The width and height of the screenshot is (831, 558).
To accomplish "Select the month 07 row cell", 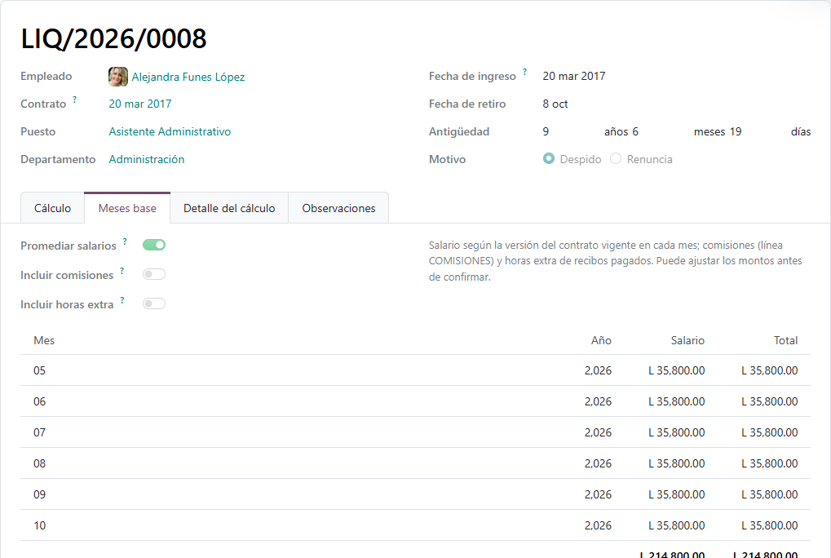I will (x=40, y=432).
